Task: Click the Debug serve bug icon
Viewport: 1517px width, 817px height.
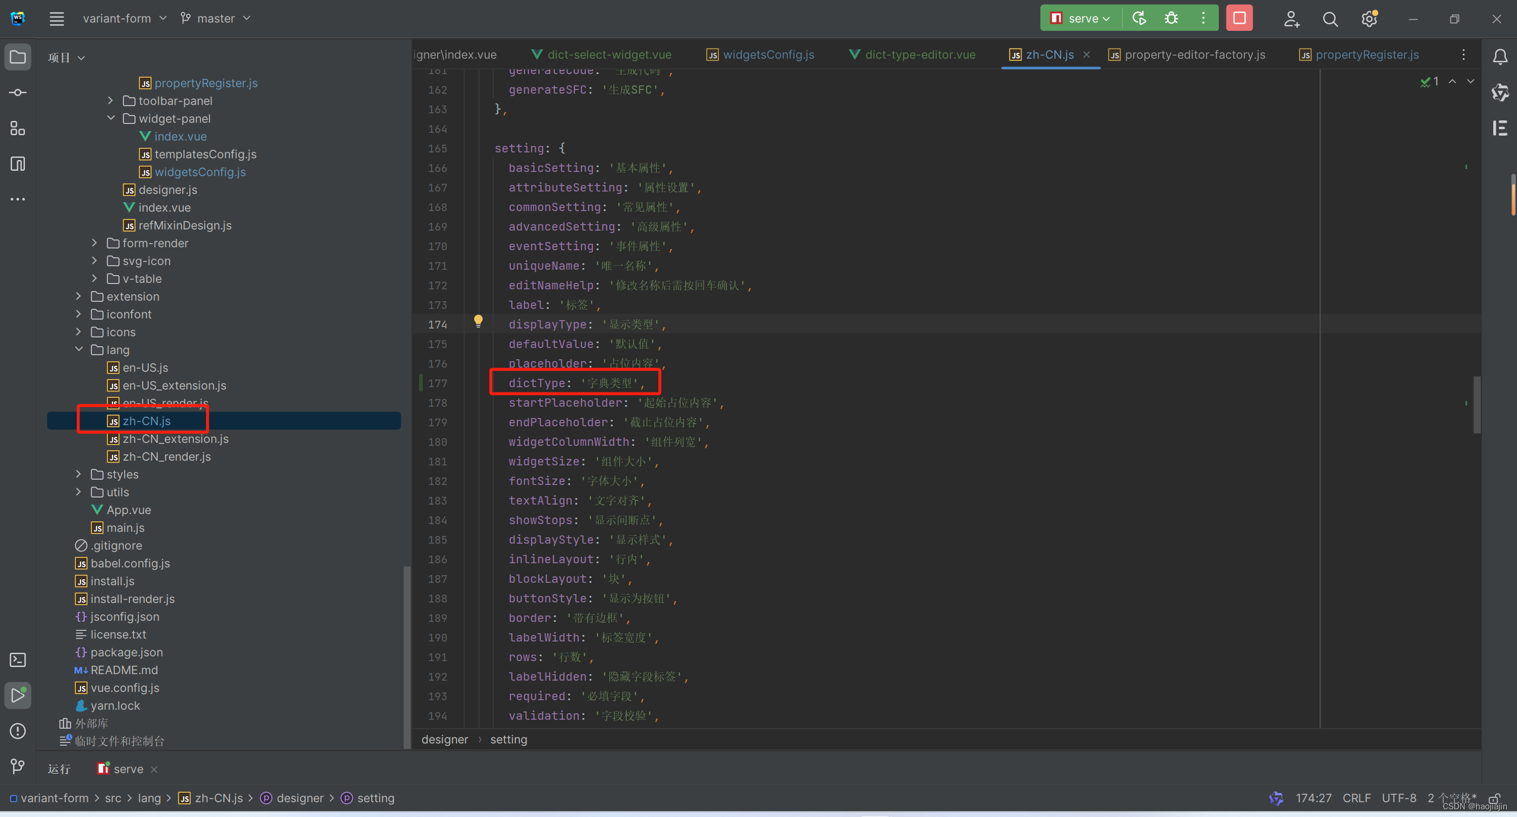Action: tap(1171, 18)
